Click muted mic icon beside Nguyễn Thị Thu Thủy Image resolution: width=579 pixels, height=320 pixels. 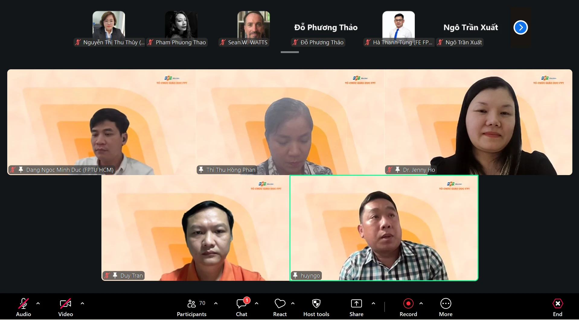pos(78,42)
